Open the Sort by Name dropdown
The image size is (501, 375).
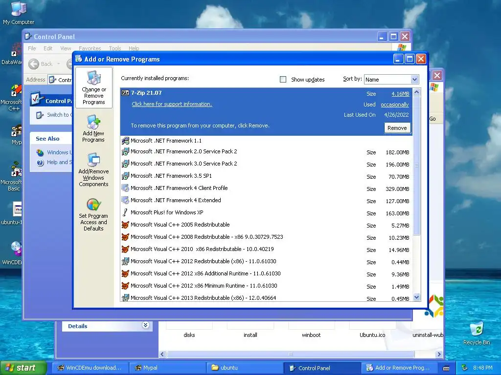pos(414,80)
